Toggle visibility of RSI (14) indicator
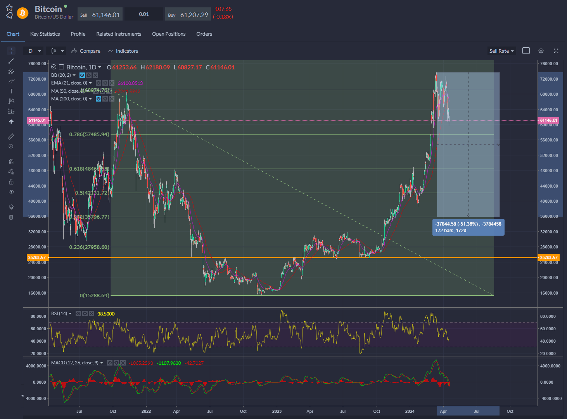Screen dimensions: 567x419 78,314
